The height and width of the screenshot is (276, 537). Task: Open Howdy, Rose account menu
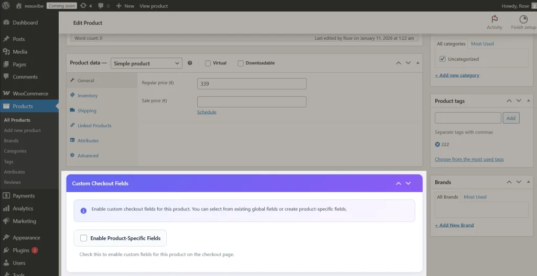point(519,6)
